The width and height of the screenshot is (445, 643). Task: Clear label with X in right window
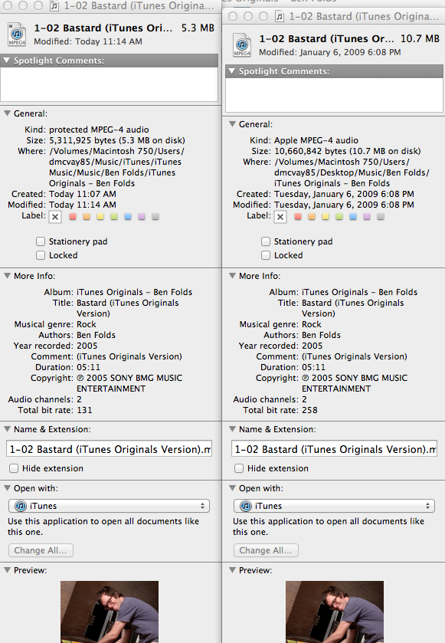point(280,217)
